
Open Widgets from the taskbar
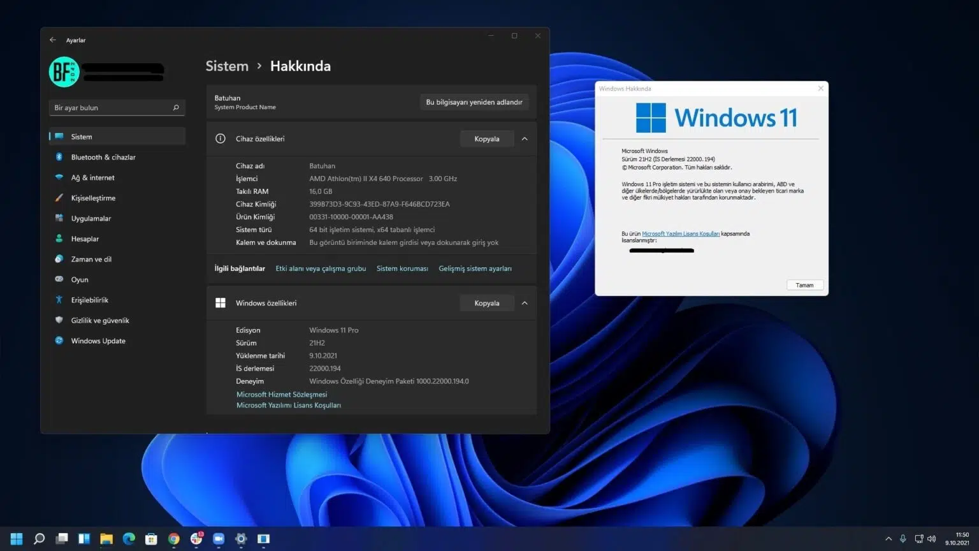84,539
